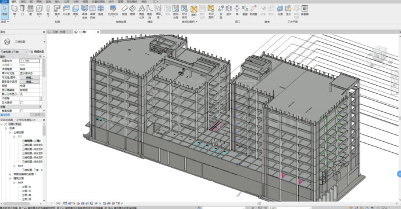Click the 编辑类型 (Edit Type) button
The image size is (401, 209).
[x=37, y=52]
